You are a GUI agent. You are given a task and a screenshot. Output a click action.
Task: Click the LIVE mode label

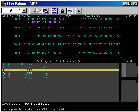coord(68,16)
